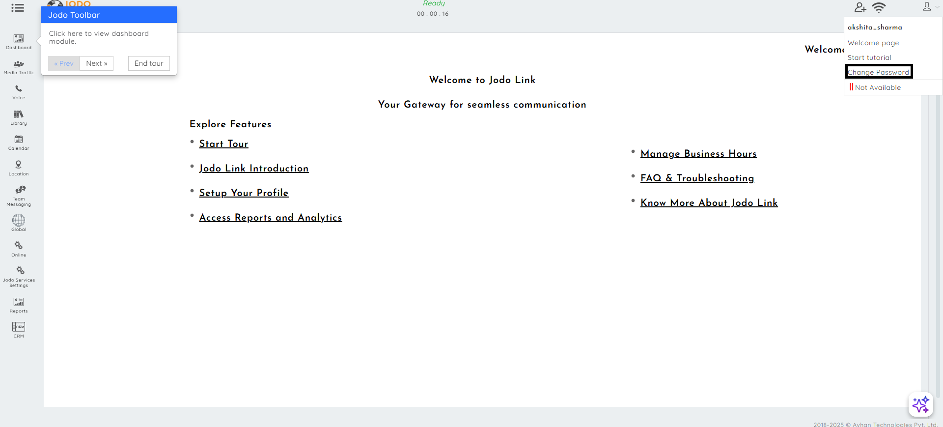Click the Jodo Toolbar popup title
This screenshot has width=943, height=427.
click(x=74, y=15)
